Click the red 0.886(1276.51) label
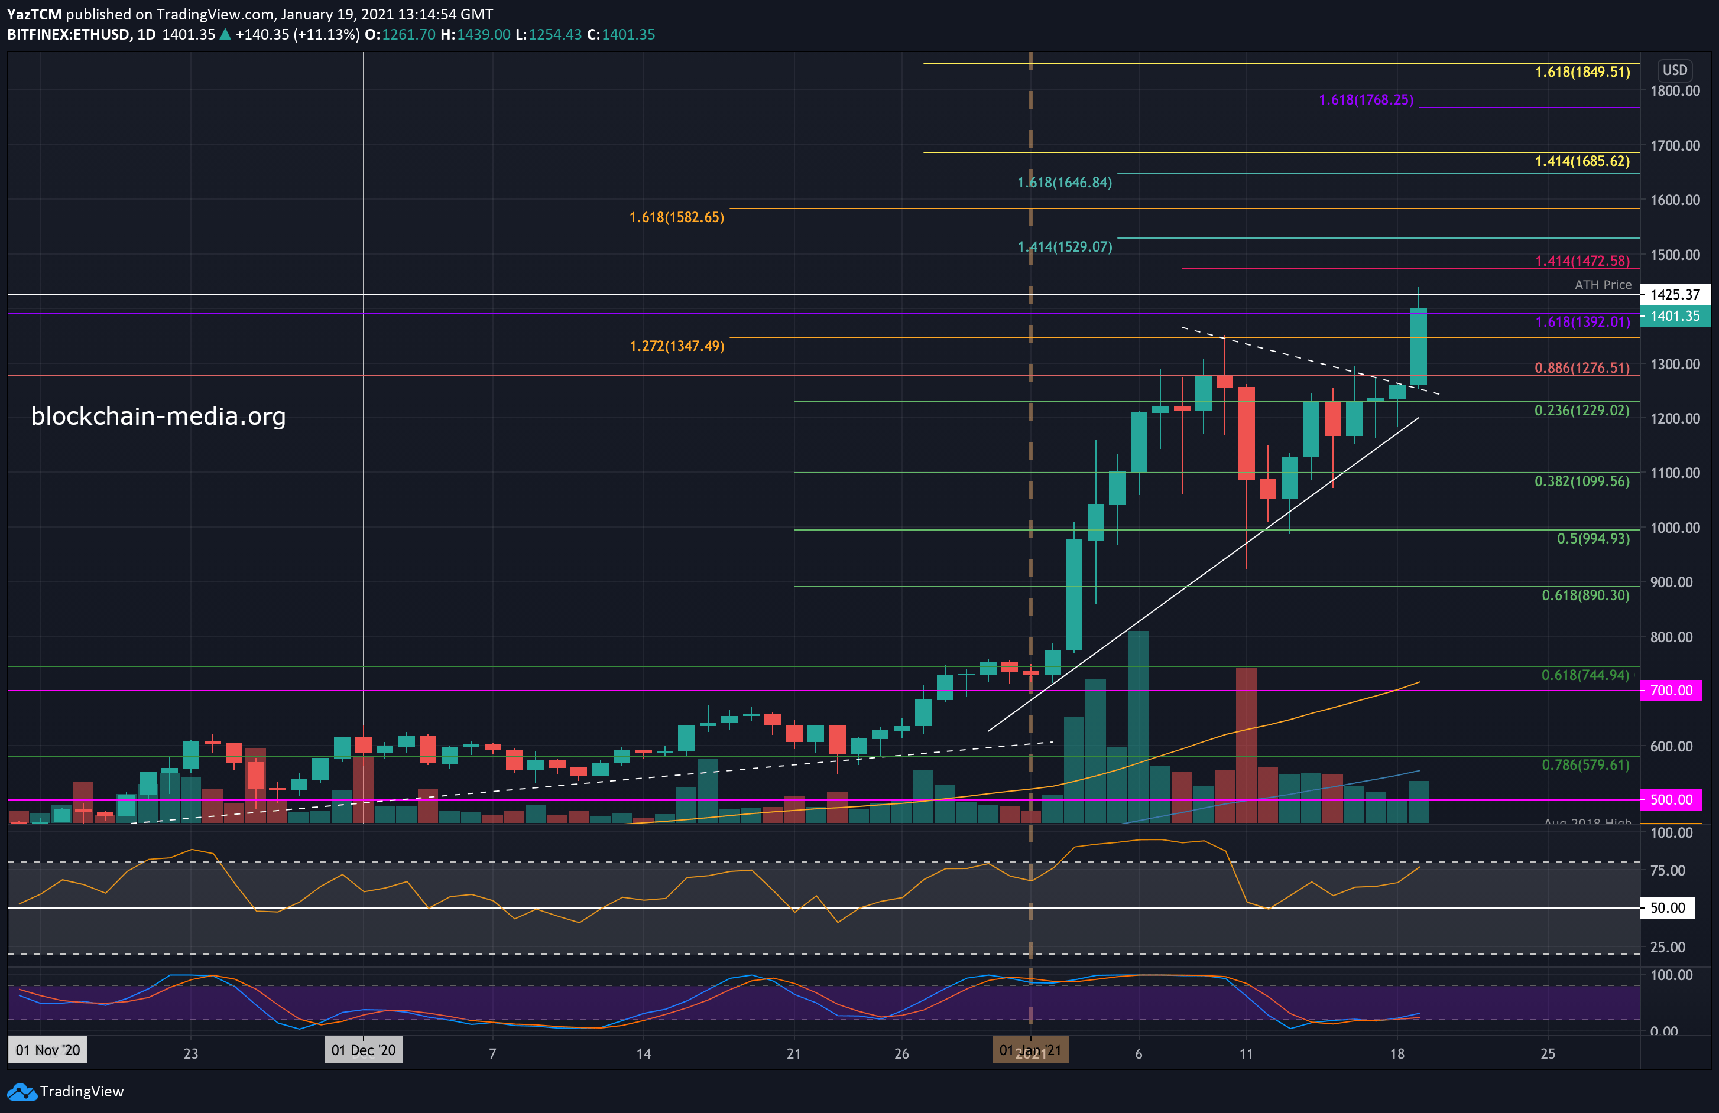Image resolution: width=1719 pixels, height=1113 pixels. 1582,367
